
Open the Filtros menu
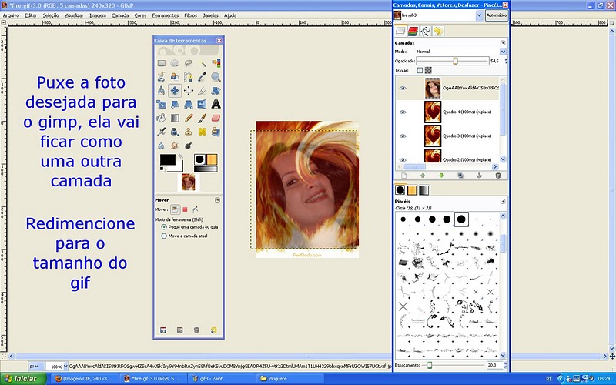click(x=190, y=15)
